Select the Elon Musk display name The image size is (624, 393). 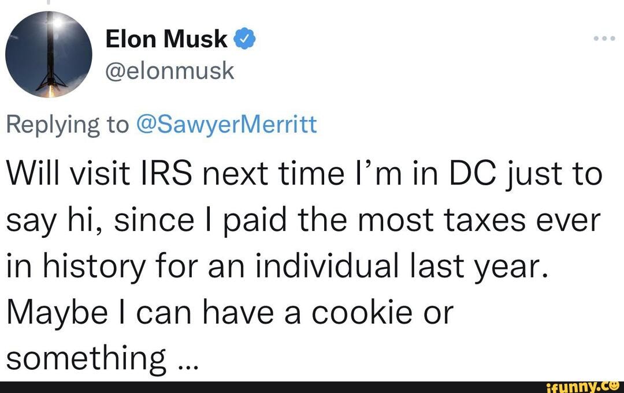coord(166,39)
